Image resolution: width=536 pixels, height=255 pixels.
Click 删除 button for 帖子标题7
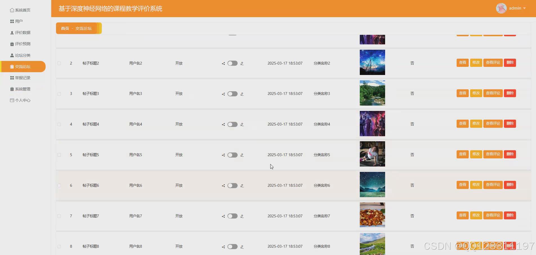coord(510,215)
